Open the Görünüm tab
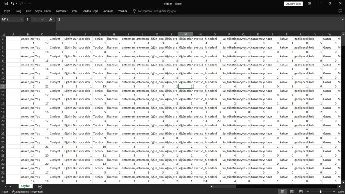 [x=108, y=11]
